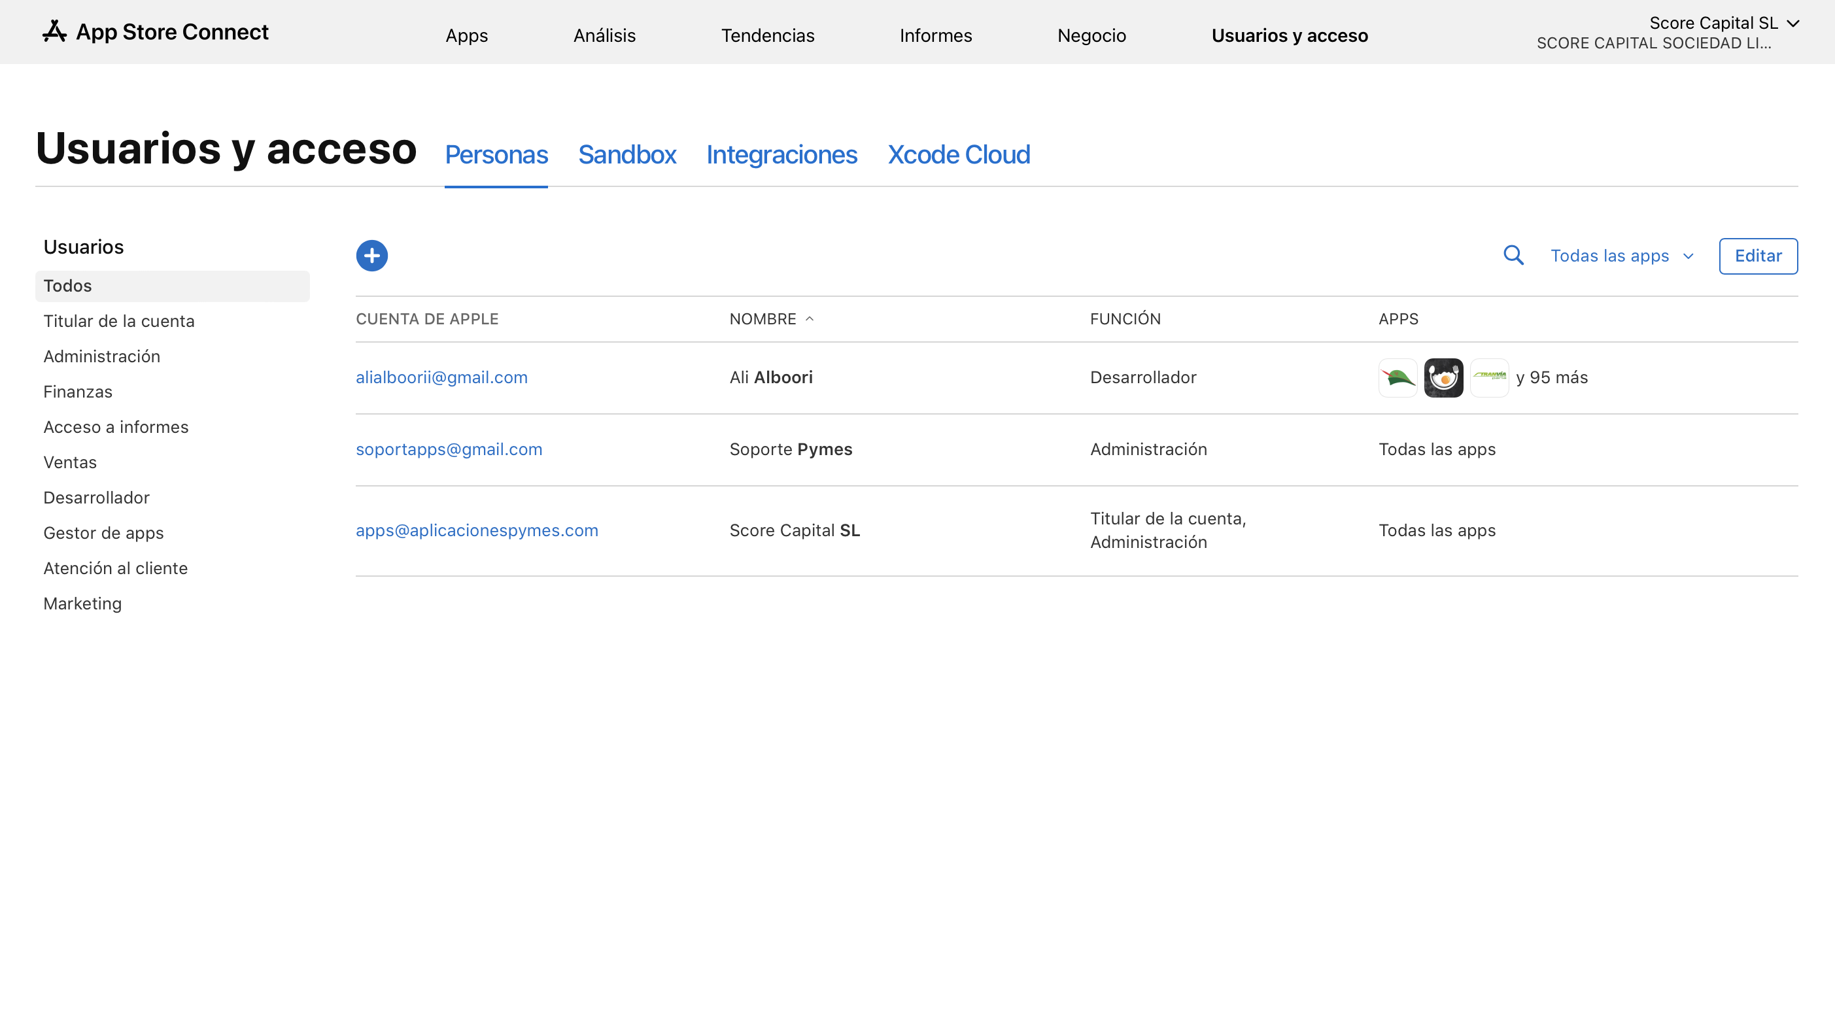Filter sidebar by Desarrollador
The height and width of the screenshot is (1024, 1835).
pyautogui.click(x=96, y=498)
